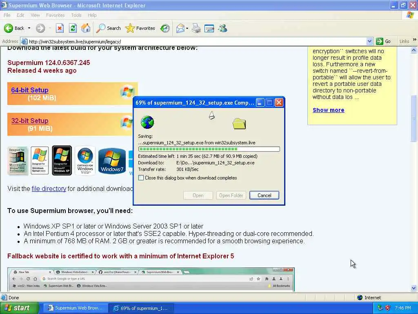Click the Certified for Windows Vista badge
Viewport: 418px width, 314px height.
pos(85,160)
